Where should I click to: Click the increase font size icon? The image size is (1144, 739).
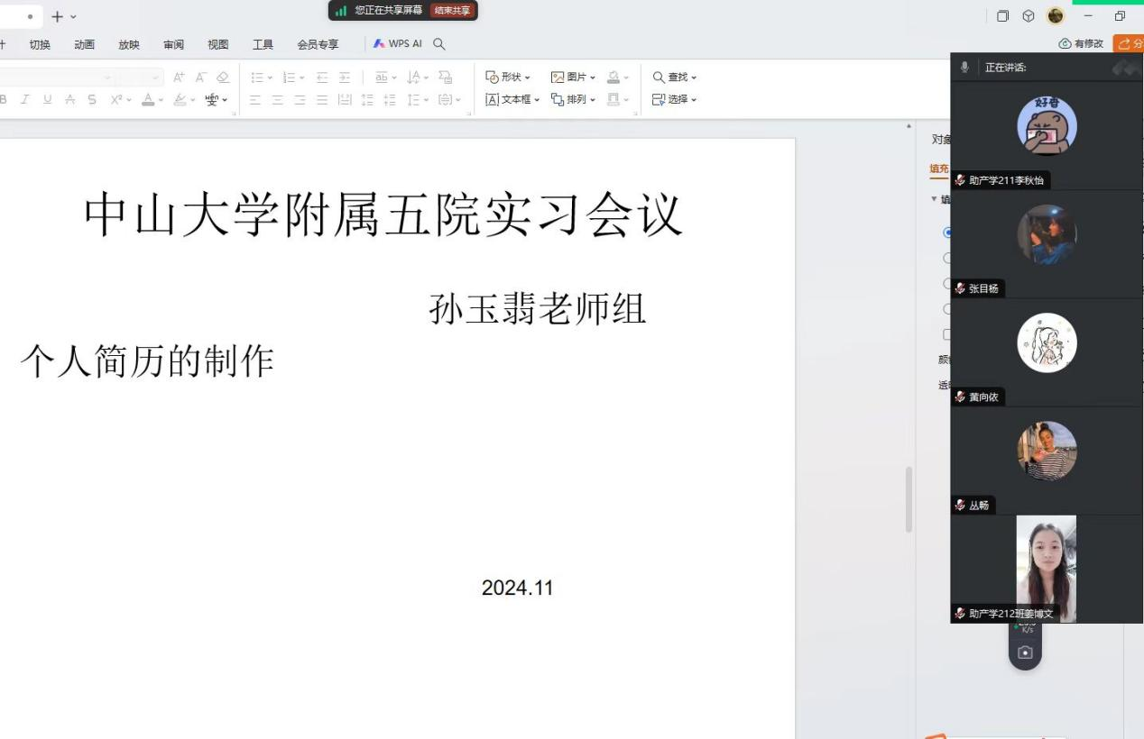pyautogui.click(x=179, y=78)
